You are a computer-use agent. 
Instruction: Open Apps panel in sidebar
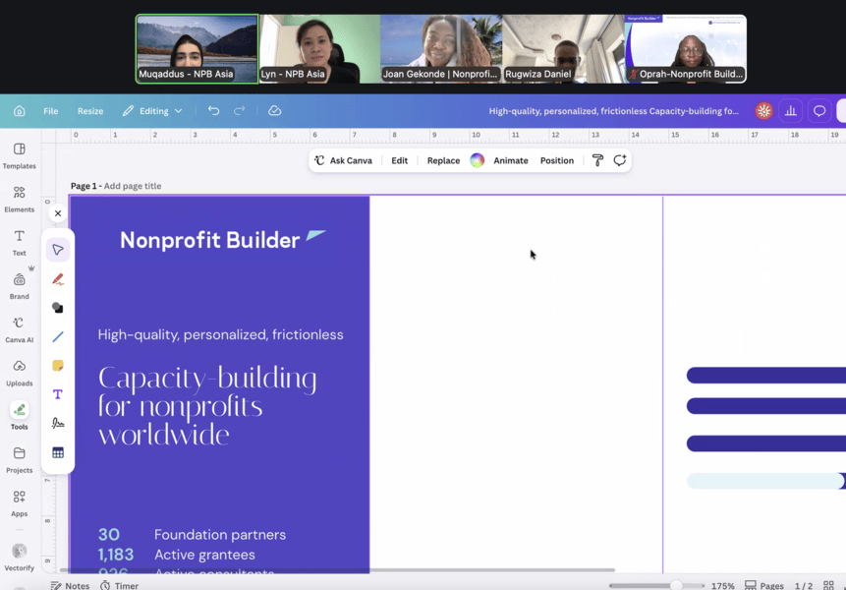coord(20,503)
